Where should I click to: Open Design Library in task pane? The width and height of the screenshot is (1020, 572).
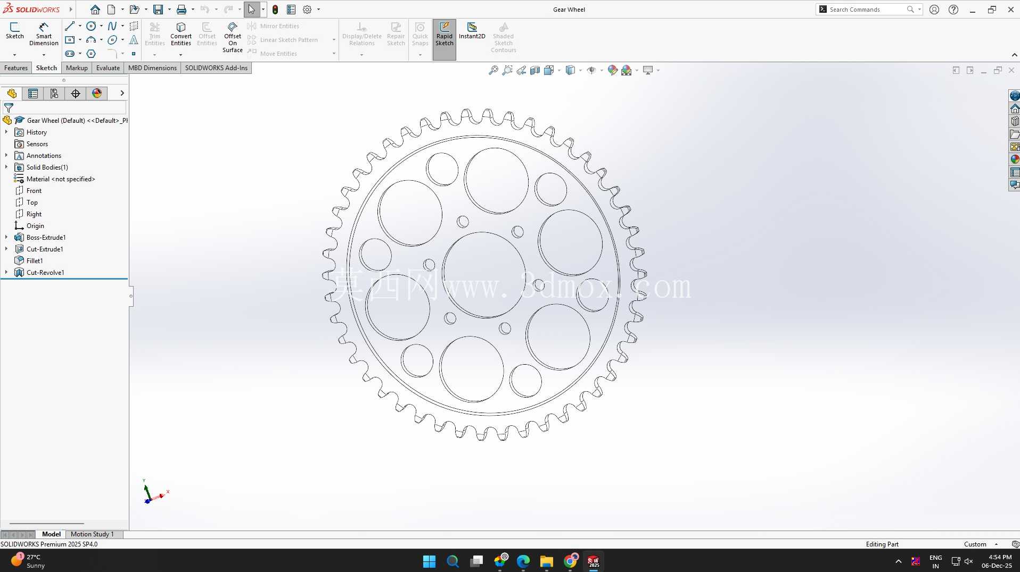[x=1015, y=121]
